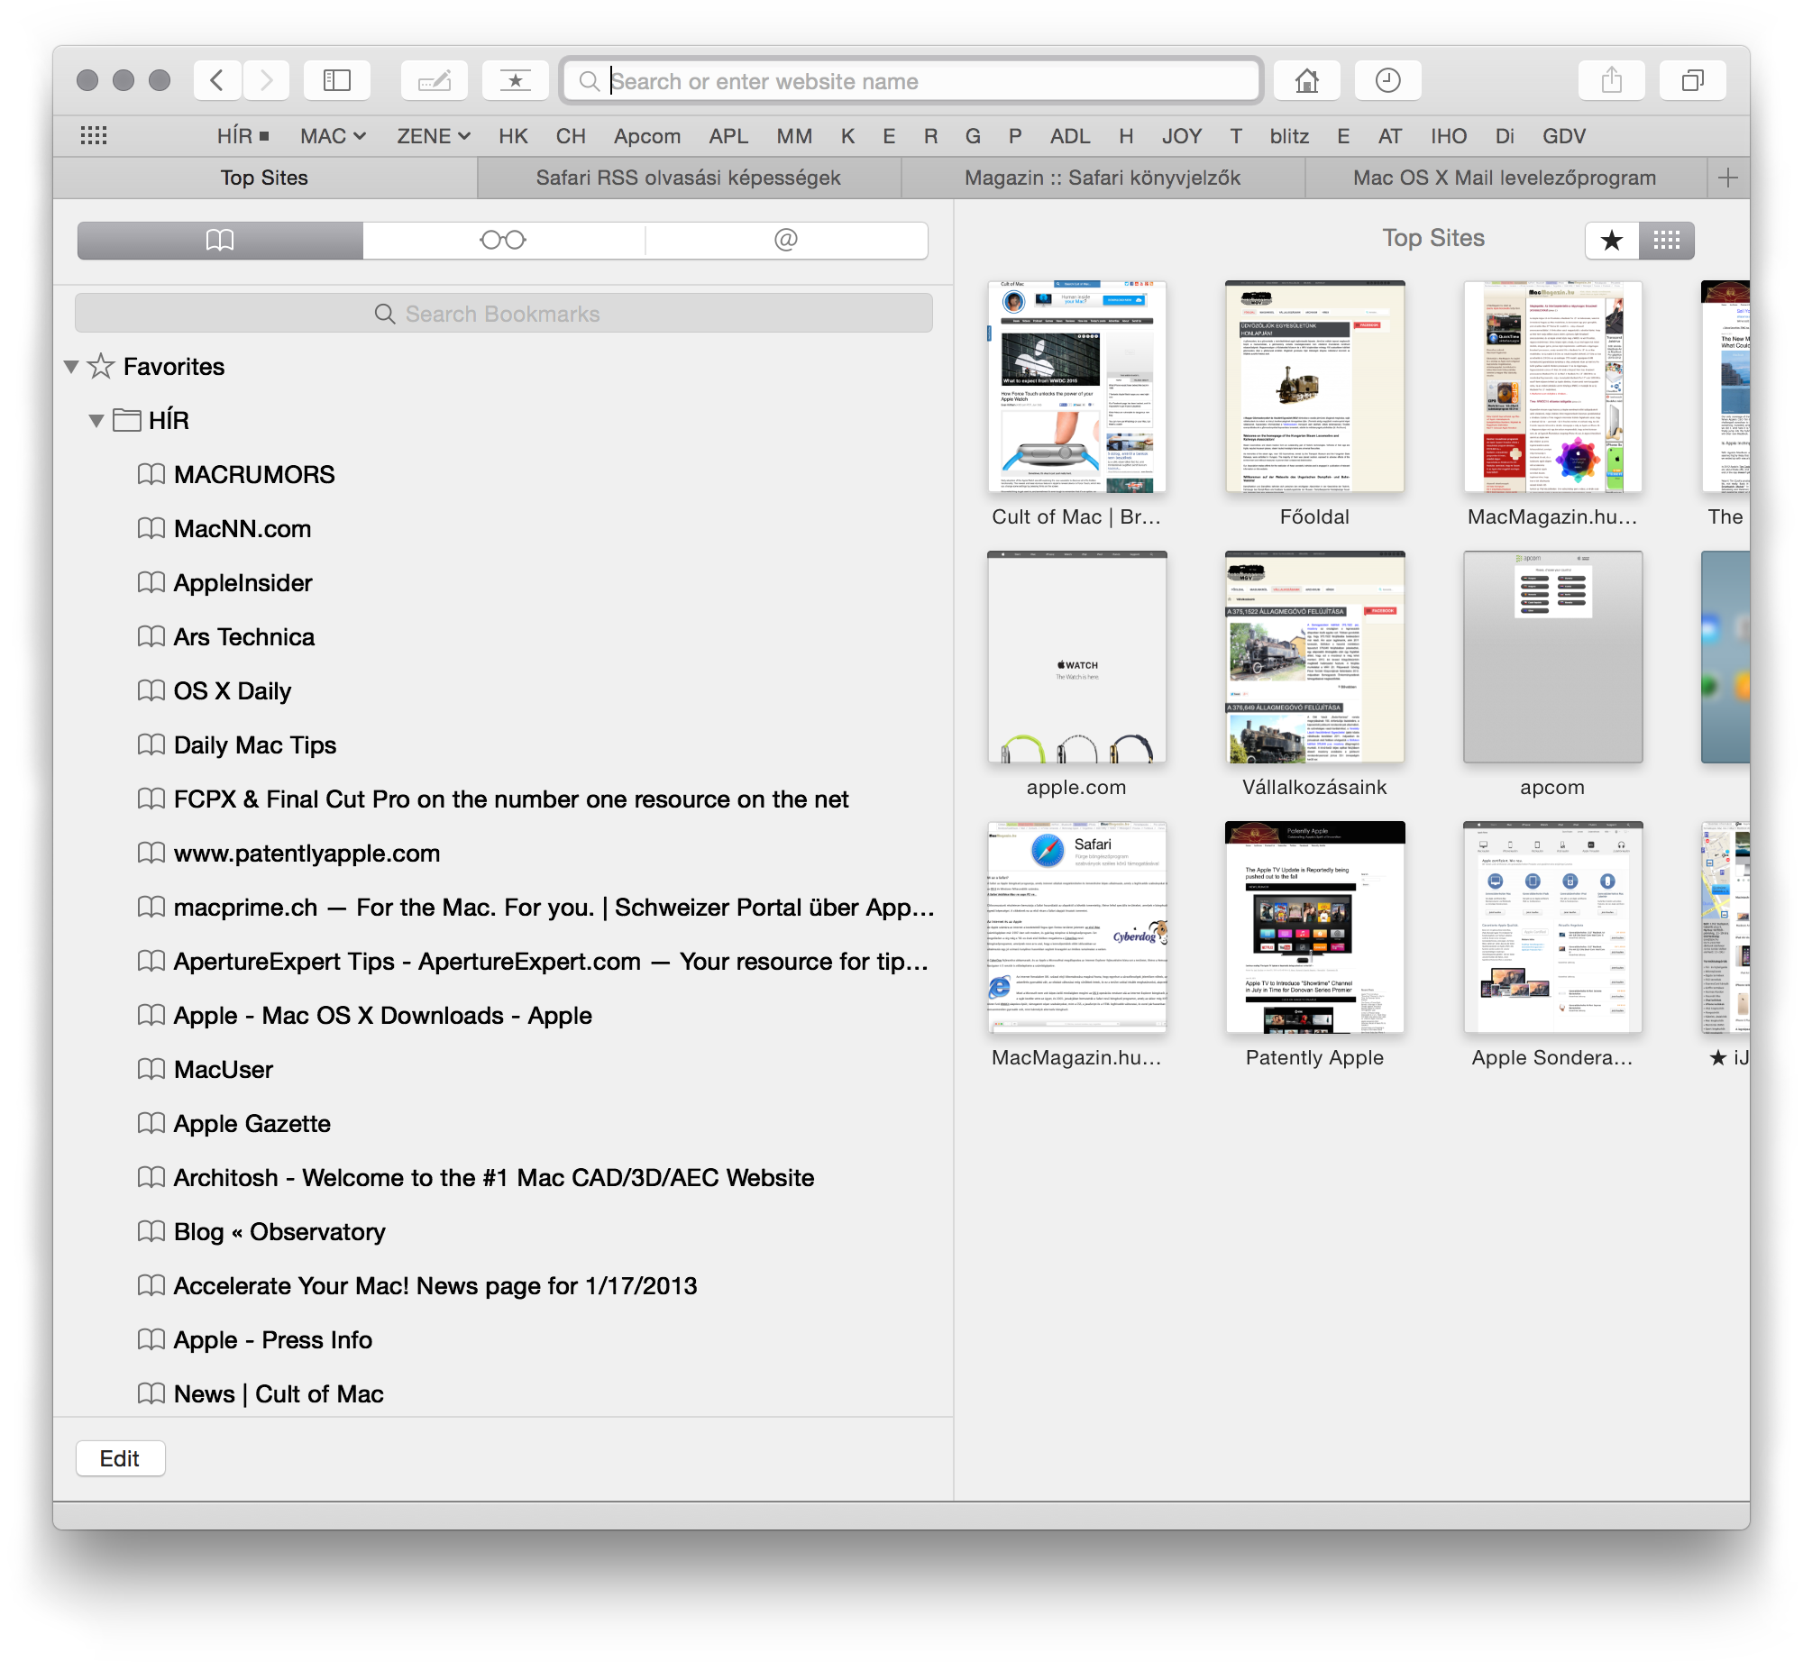Switch to Magazin :: Safari könyvjelzők tab
Screen dimensions: 1803x1662
pos(1103,178)
